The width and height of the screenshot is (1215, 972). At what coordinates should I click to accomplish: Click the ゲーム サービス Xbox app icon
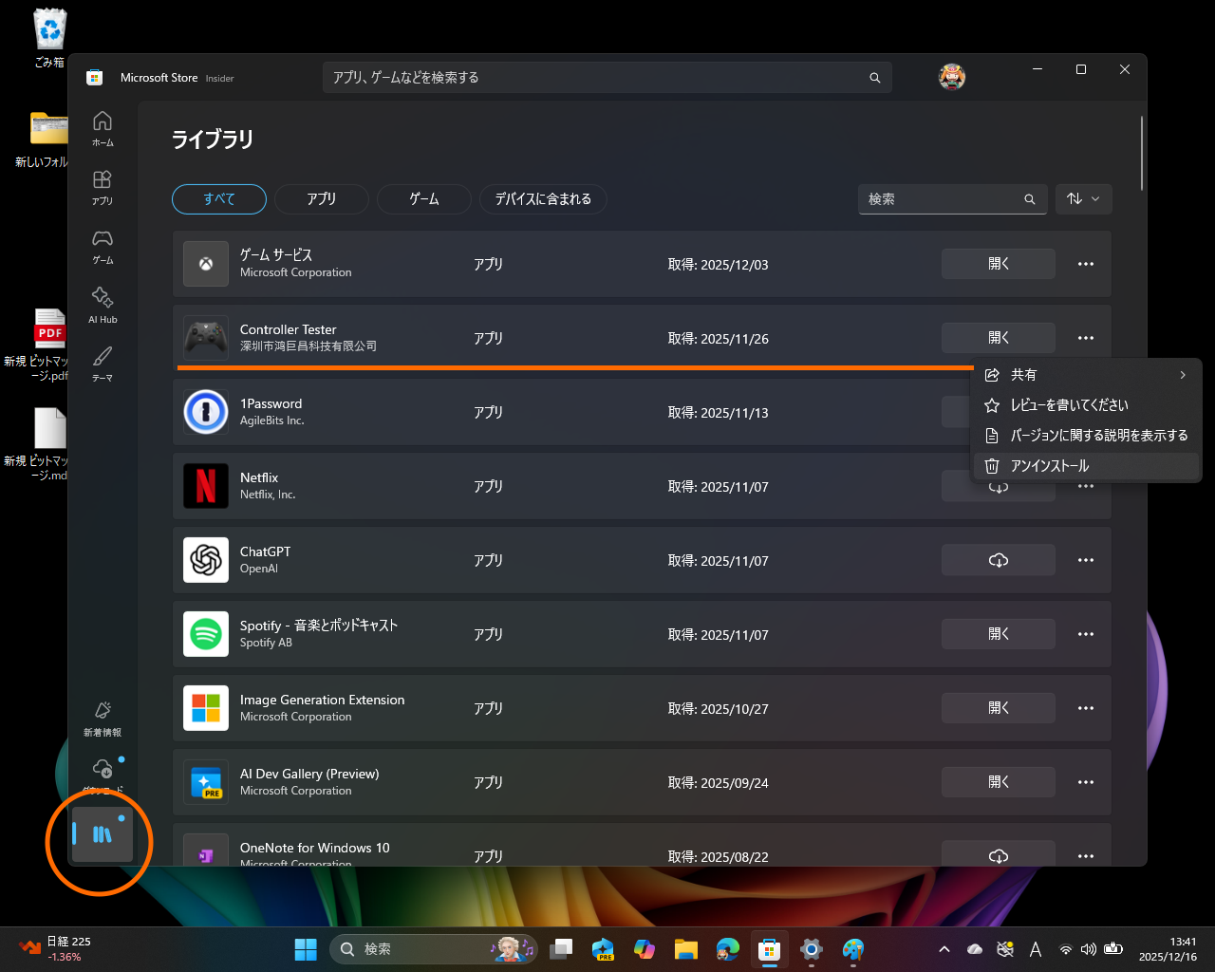point(206,264)
